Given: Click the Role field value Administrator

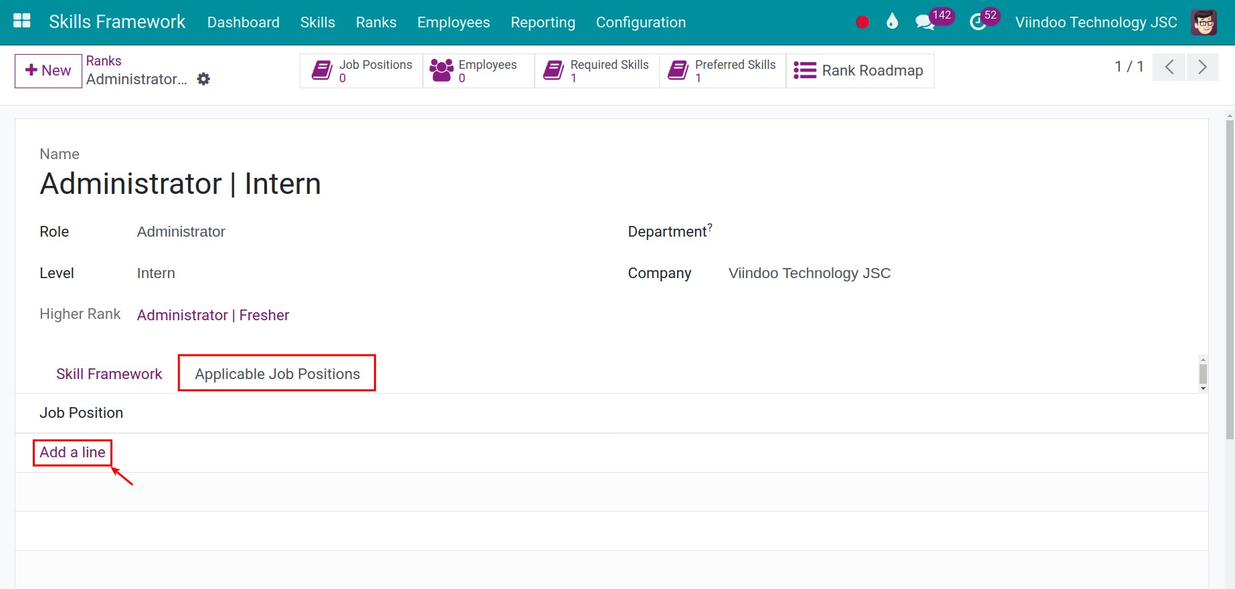Looking at the screenshot, I should pos(181,232).
